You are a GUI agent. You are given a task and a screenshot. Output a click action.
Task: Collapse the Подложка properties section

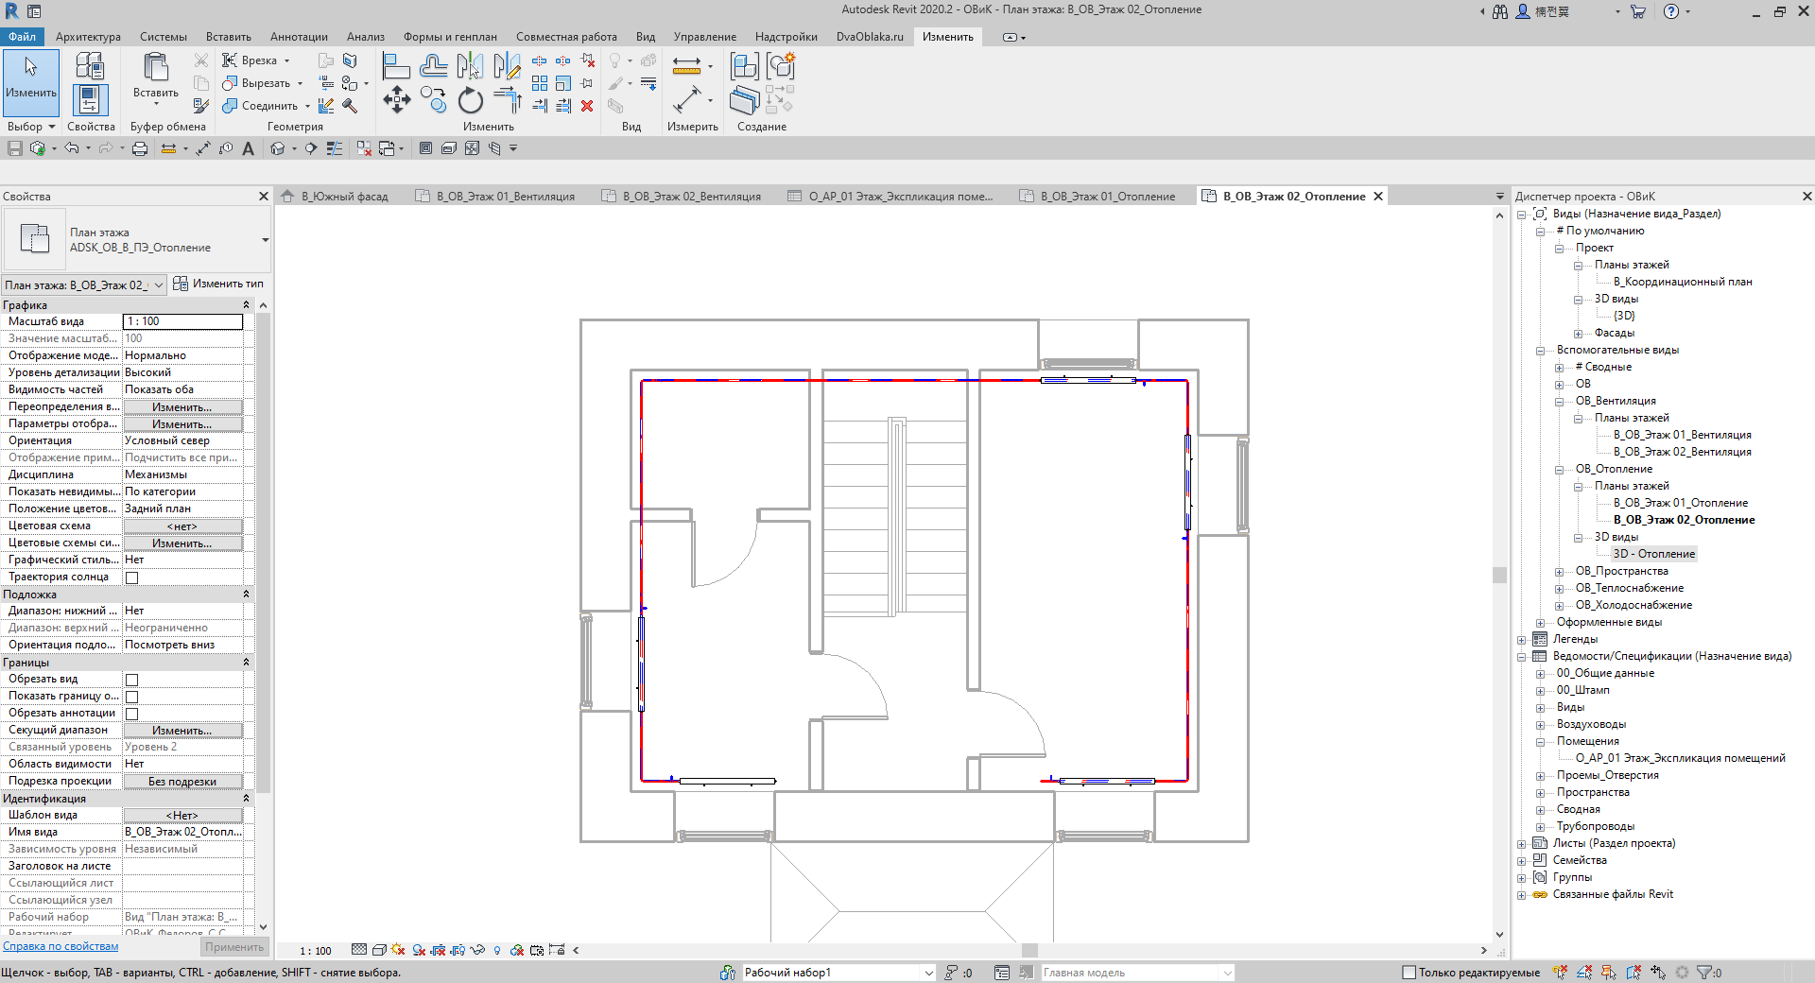click(x=246, y=595)
